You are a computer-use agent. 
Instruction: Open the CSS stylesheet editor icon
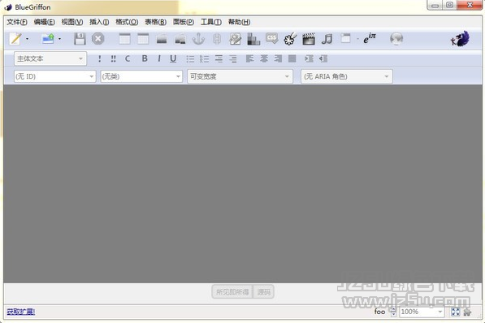272,39
